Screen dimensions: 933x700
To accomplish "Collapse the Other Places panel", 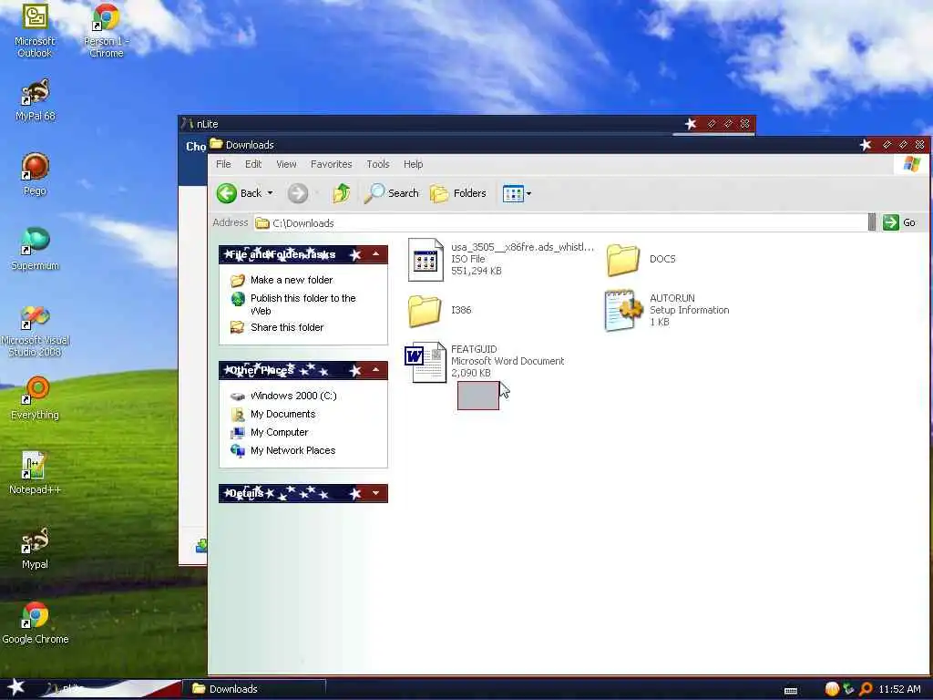I will point(375,370).
